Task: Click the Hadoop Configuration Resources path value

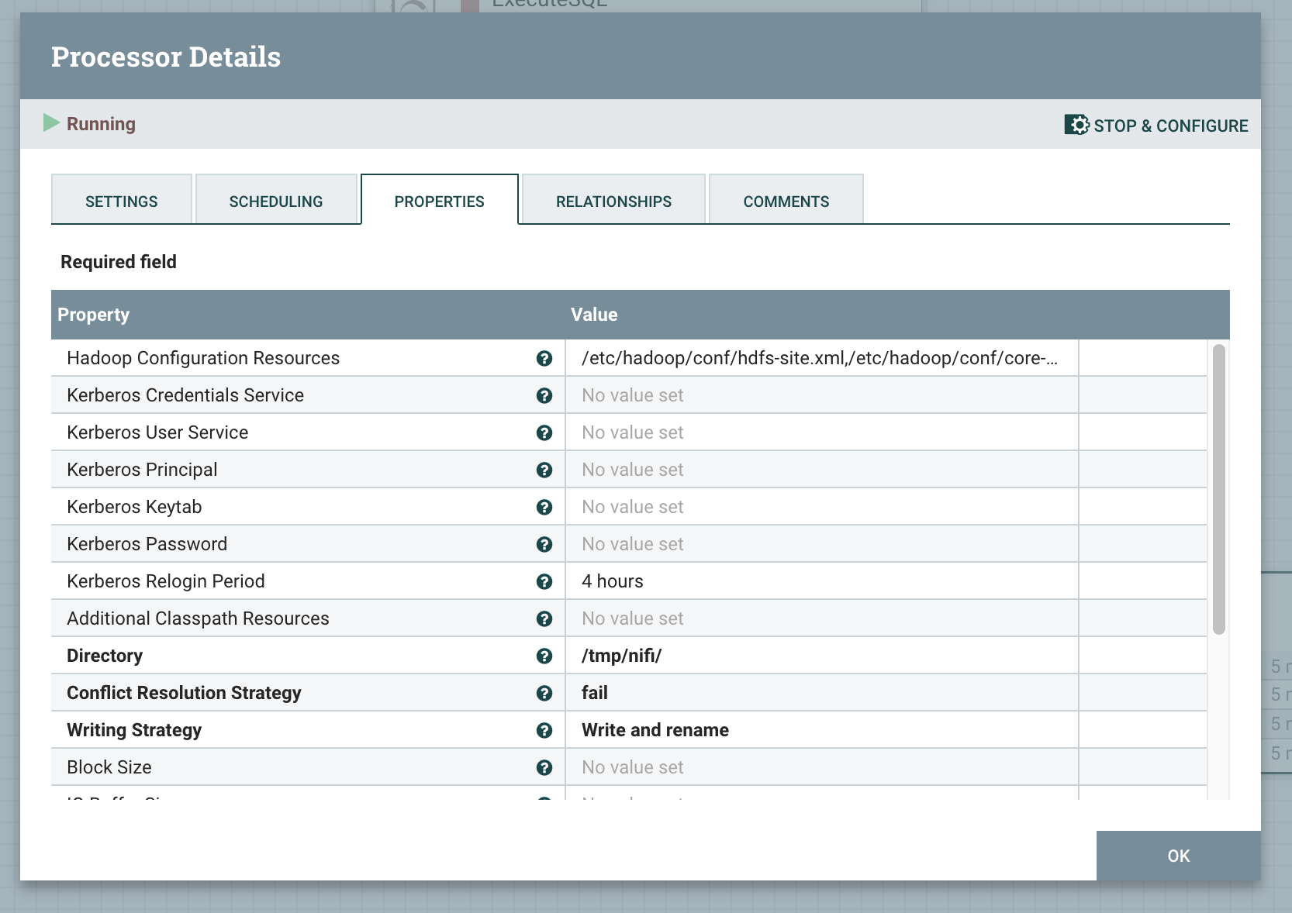Action: tap(820, 358)
